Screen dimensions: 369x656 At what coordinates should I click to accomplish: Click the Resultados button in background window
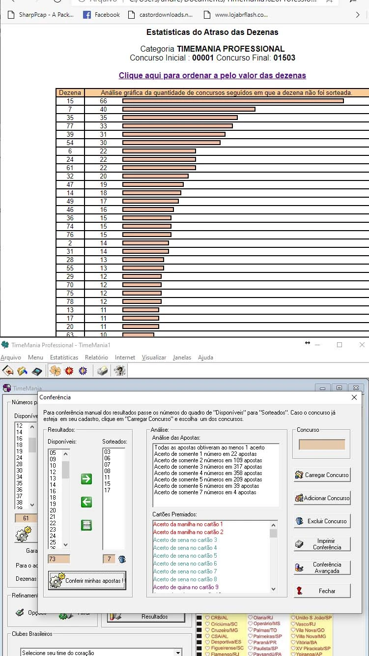coord(146,616)
